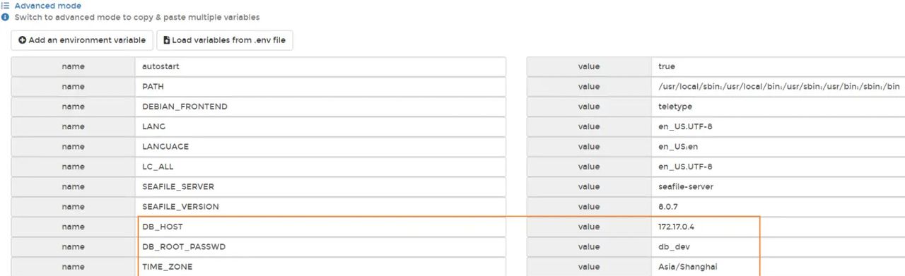
Task: Edit the SEAFILE_SERVER name field
Action: tap(320, 187)
